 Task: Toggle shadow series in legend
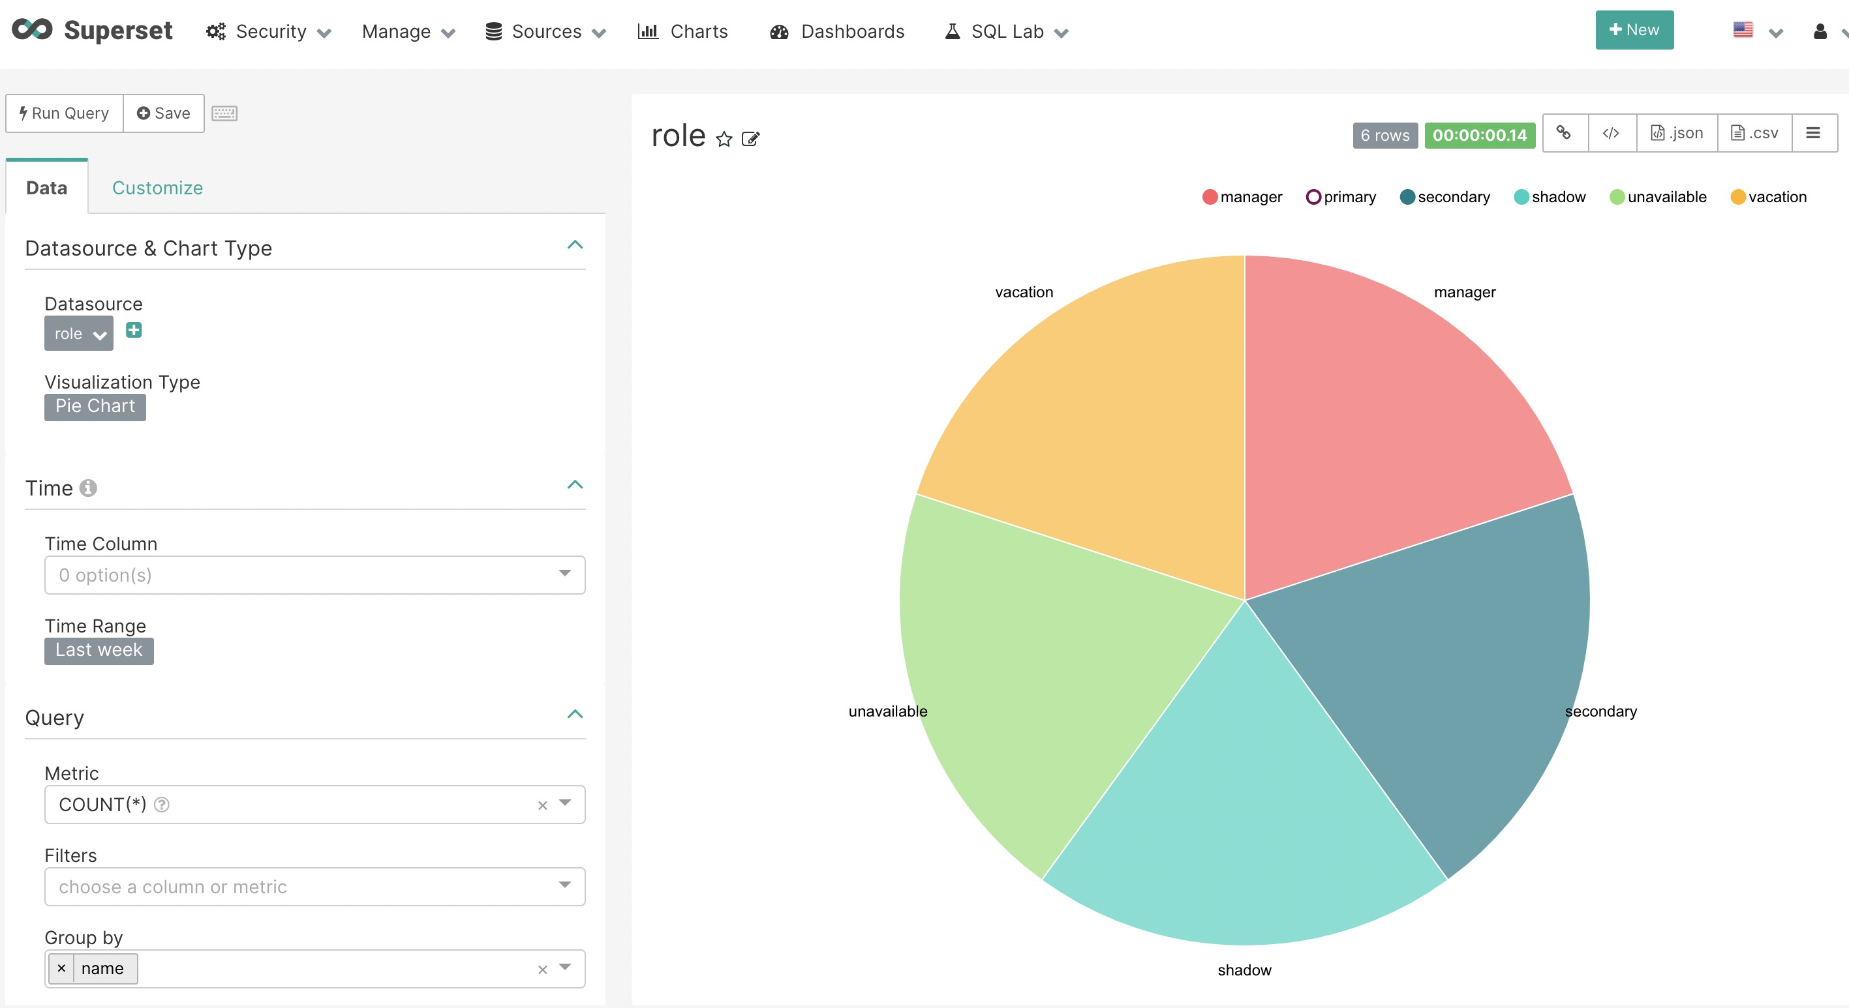(1550, 196)
